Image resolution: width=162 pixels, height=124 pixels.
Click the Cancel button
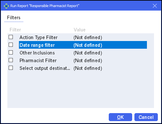tap(146, 117)
